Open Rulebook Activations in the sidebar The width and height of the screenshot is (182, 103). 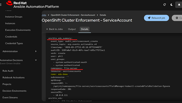click(x=14, y=78)
